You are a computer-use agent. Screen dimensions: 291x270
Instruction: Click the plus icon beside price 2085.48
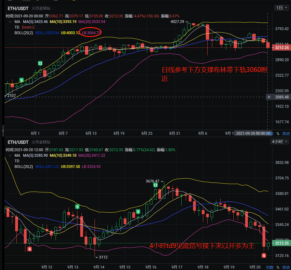269,97
